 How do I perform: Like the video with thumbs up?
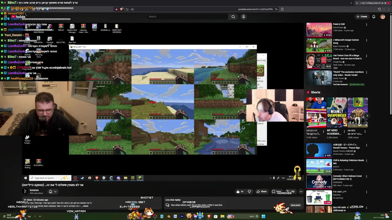click(x=240, y=192)
